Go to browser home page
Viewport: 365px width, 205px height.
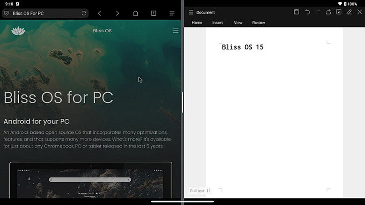tap(135, 13)
